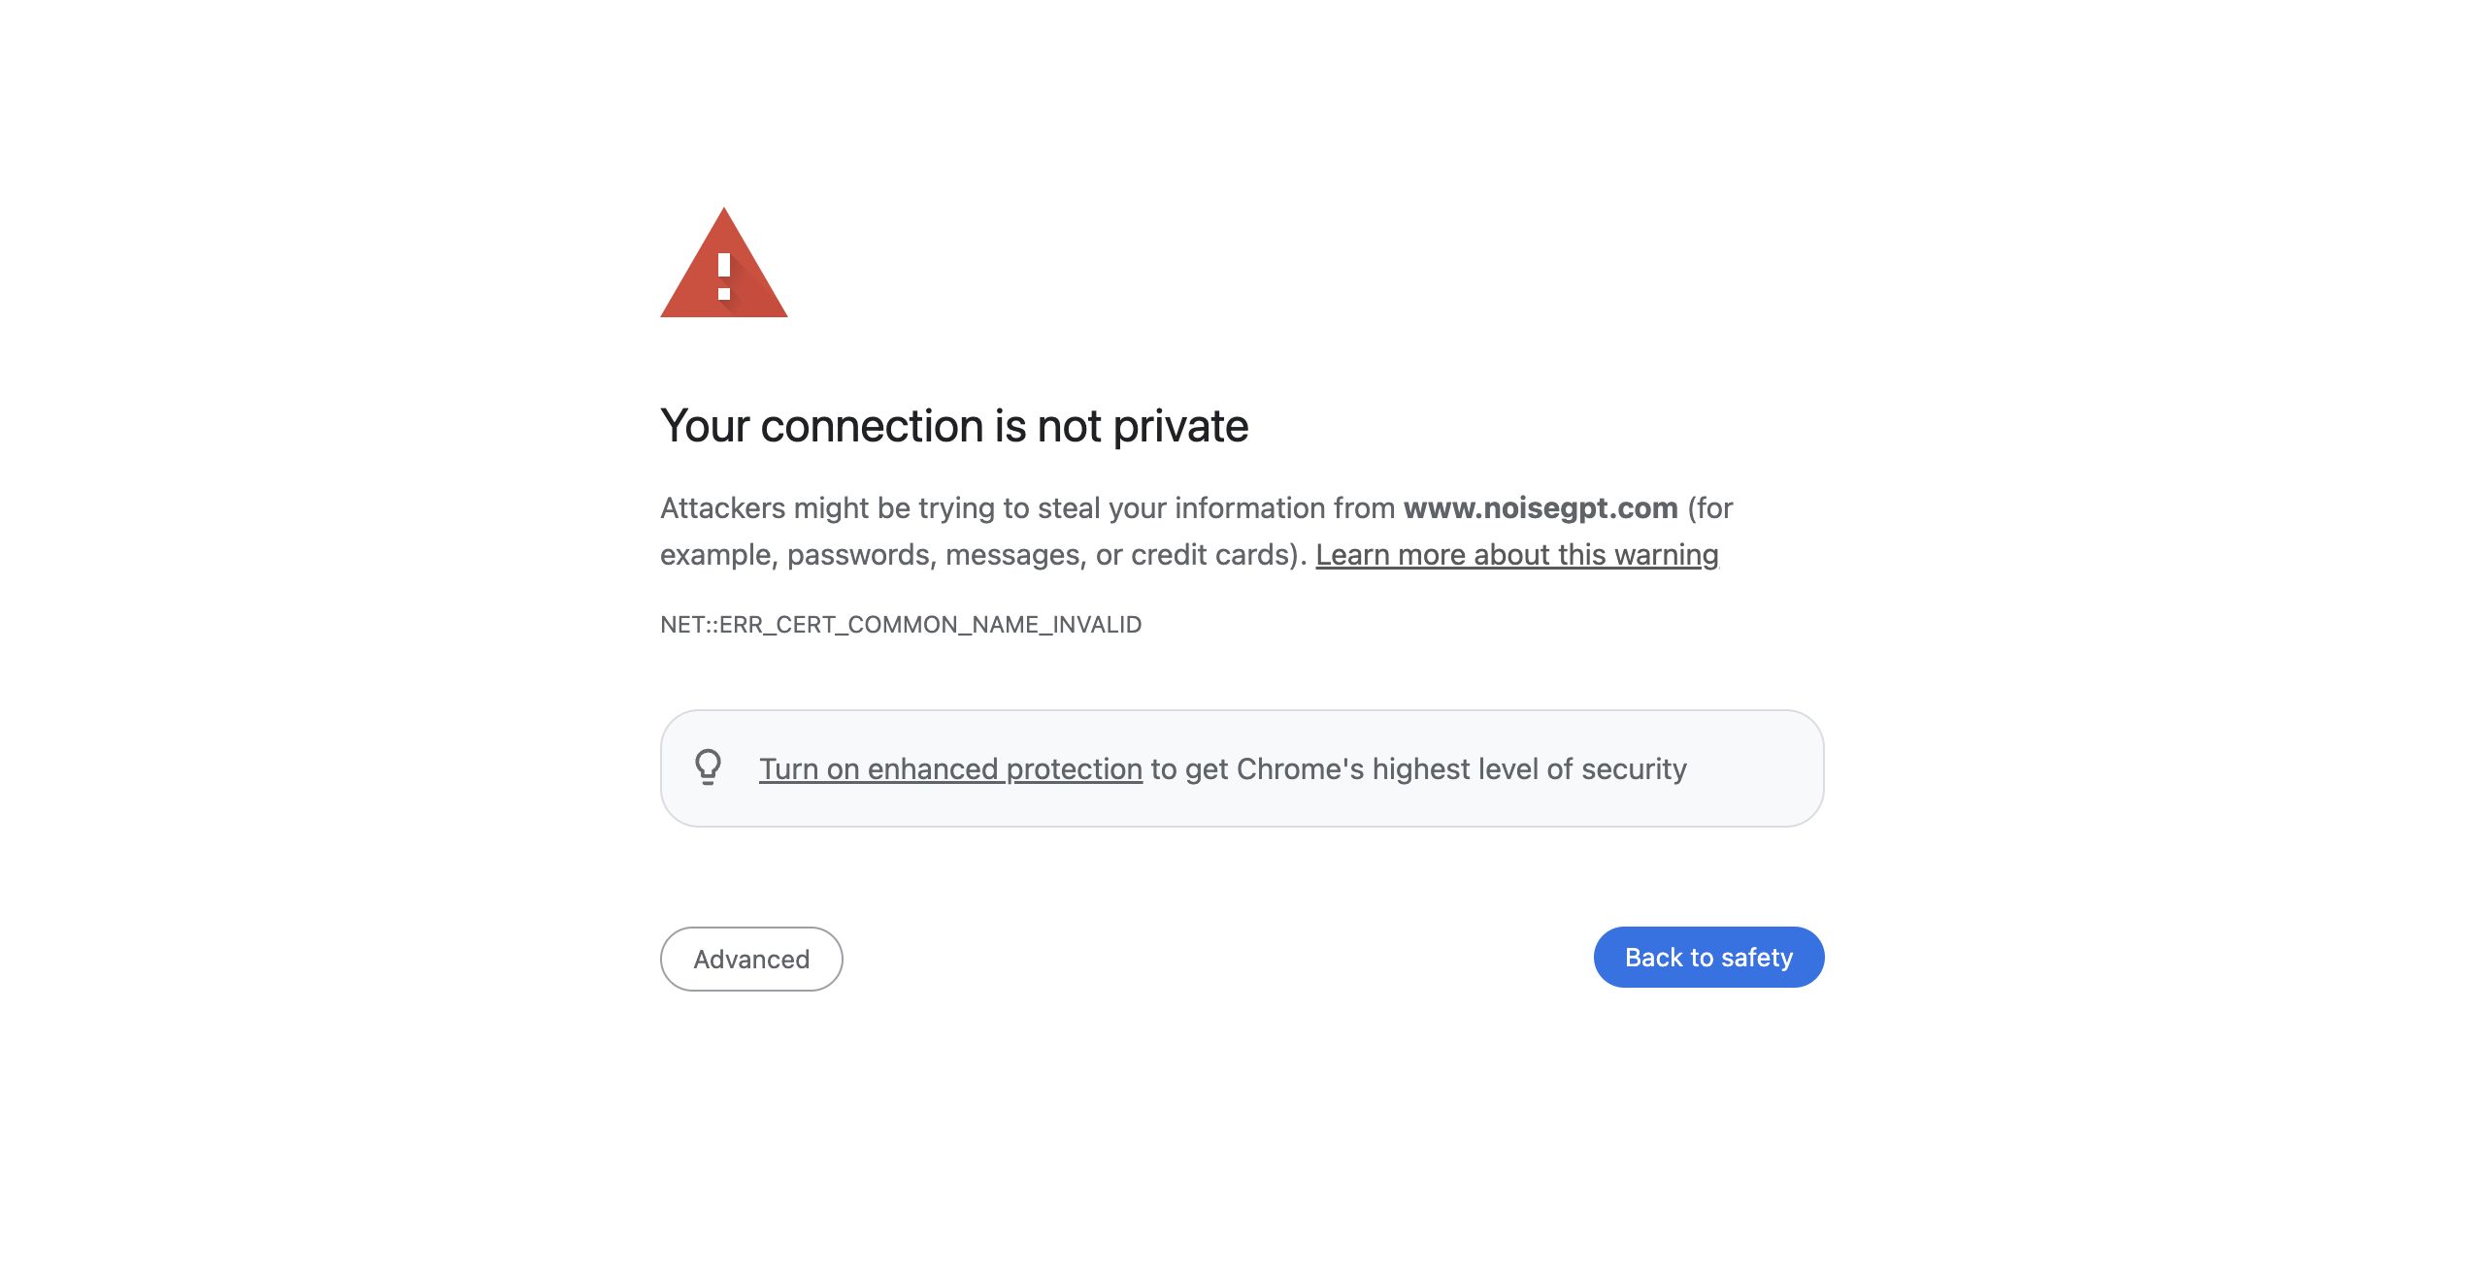Open 'Learn more about this warning'
2485x1271 pixels.
pos(1516,554)
